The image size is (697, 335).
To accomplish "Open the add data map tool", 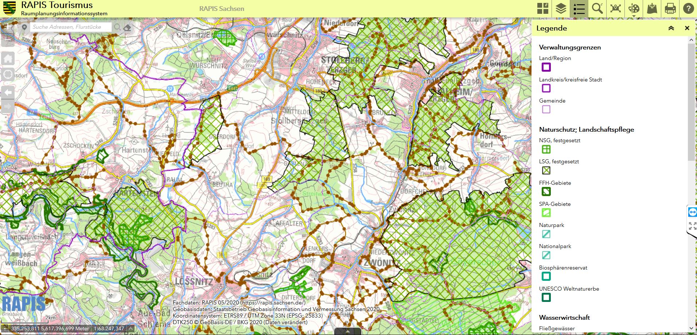I will point(652,8).
